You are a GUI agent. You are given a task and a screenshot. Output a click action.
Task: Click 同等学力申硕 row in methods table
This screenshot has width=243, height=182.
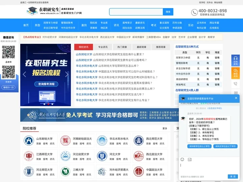tap(198, 58)
